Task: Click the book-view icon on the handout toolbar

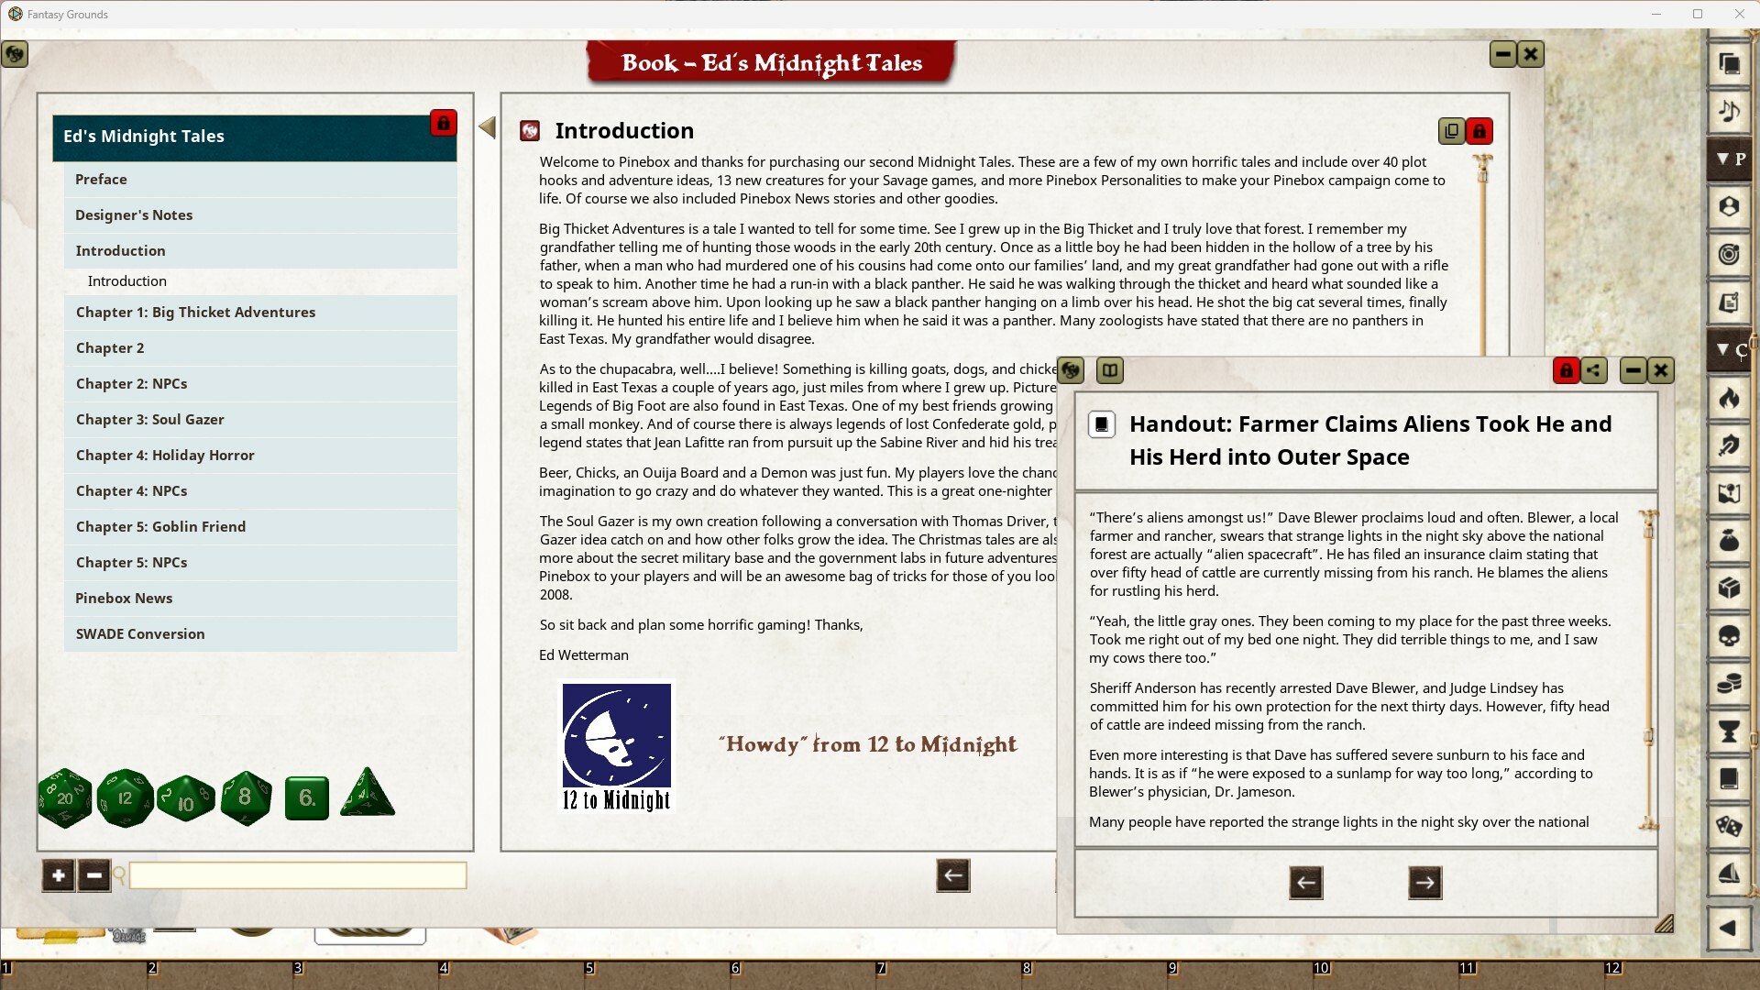Action: (x=1110, y=370)
